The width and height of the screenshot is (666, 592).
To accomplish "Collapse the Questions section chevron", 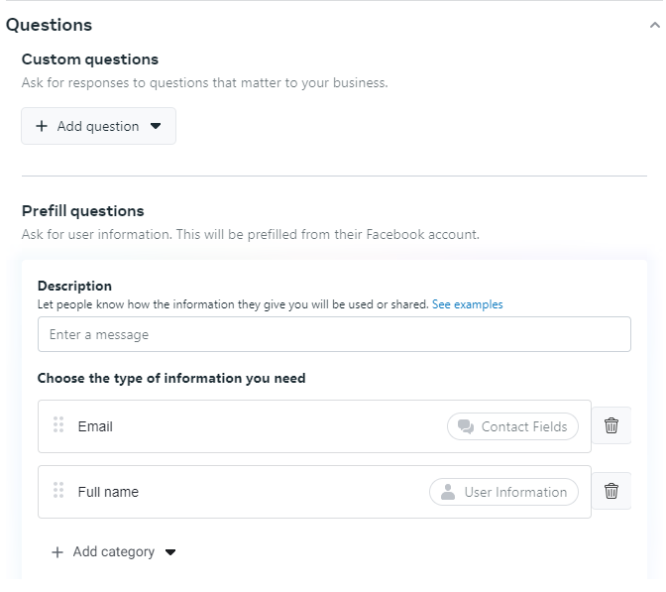I will pyautogui.click(x=654, y=25).
